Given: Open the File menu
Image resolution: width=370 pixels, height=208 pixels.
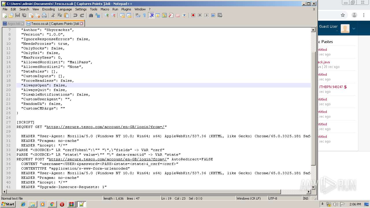Looking at the screenshot, I should pyautogui.click(x=5, y=9).
